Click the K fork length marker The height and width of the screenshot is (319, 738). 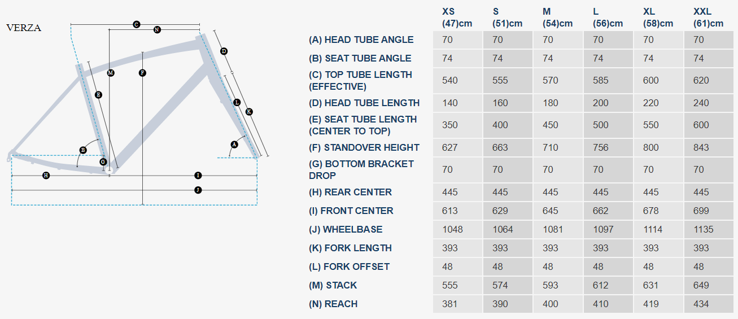[x=249, y=112]
